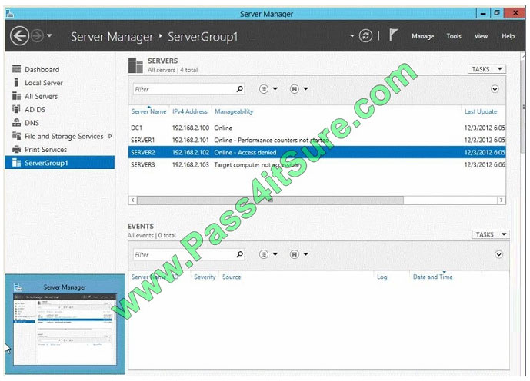Sort Events by Log column
The height and width of the screenshot is (381, 530).
pos(382,277)
